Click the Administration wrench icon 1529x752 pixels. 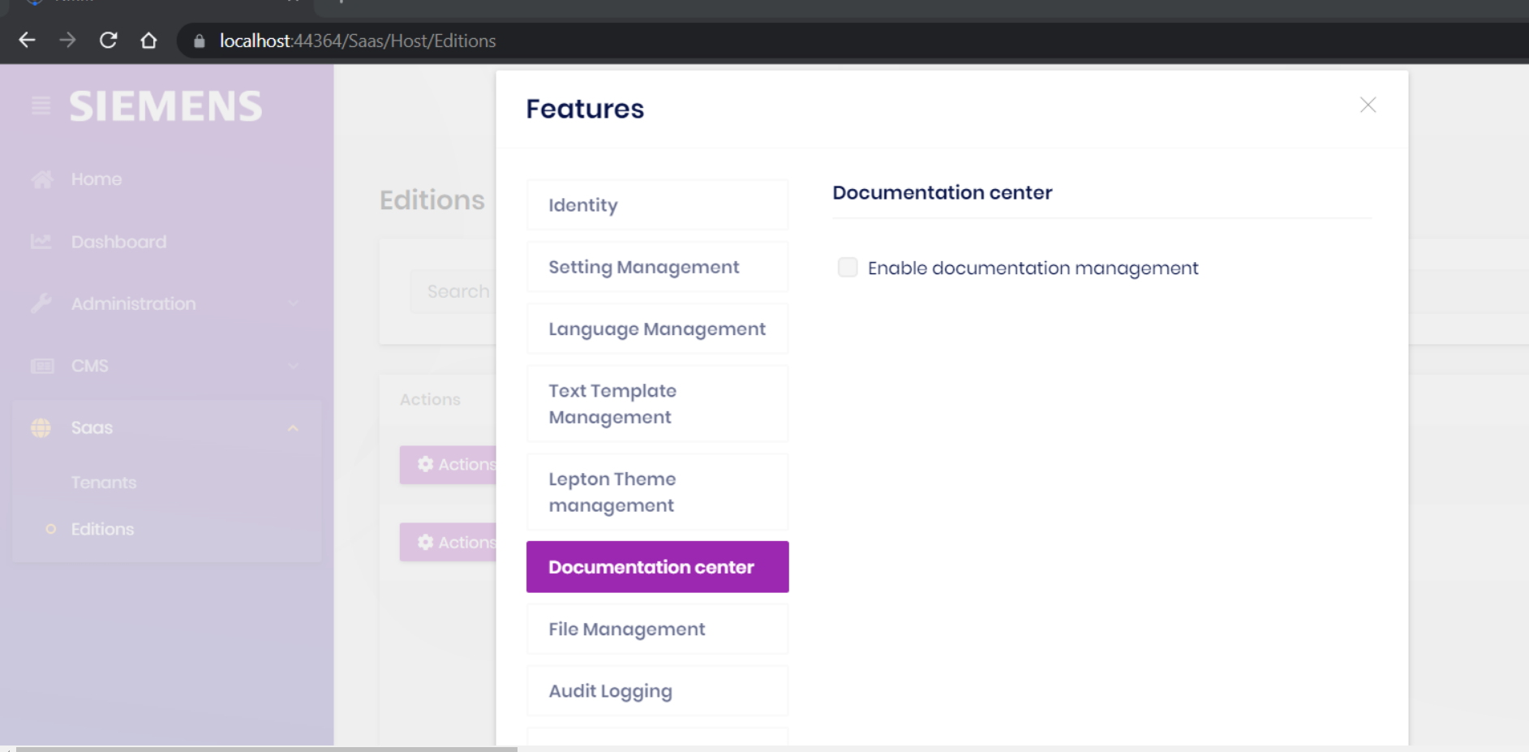(x=41, y=304)
